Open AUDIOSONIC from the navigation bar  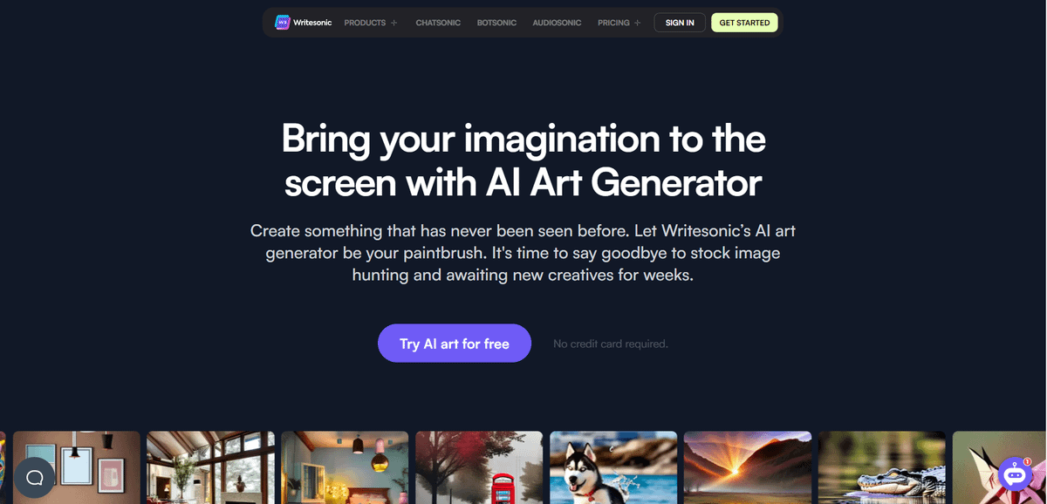tap(557, 23)
